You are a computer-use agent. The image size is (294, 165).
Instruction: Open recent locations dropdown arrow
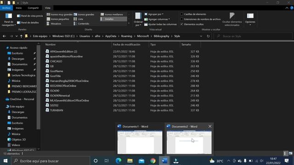pos(17,36)
